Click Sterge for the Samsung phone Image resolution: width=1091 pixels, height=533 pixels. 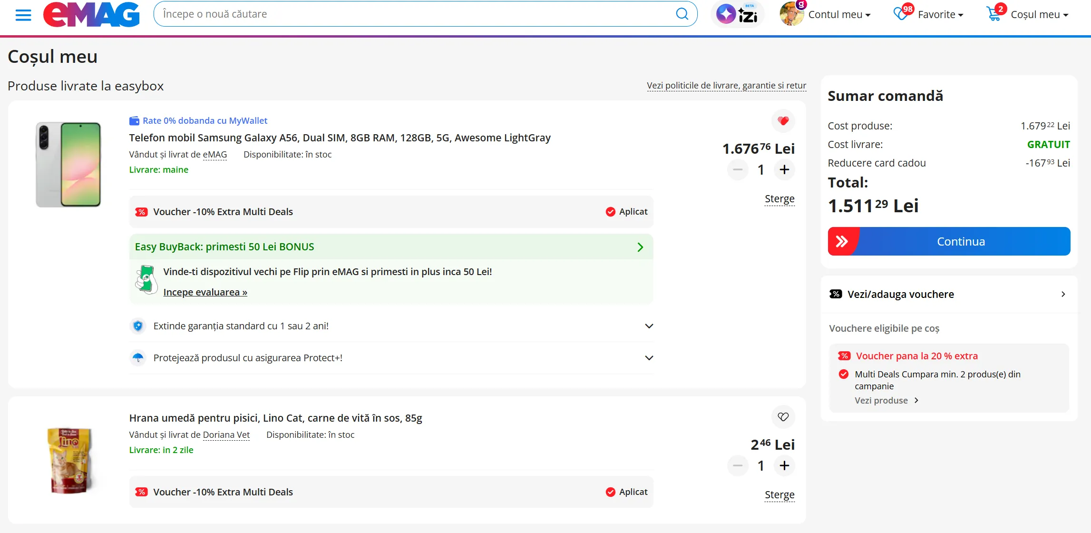779,199
